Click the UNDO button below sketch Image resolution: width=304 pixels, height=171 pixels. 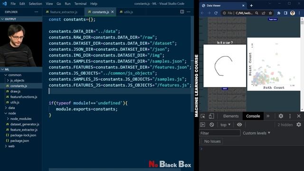tap(225, 89)
